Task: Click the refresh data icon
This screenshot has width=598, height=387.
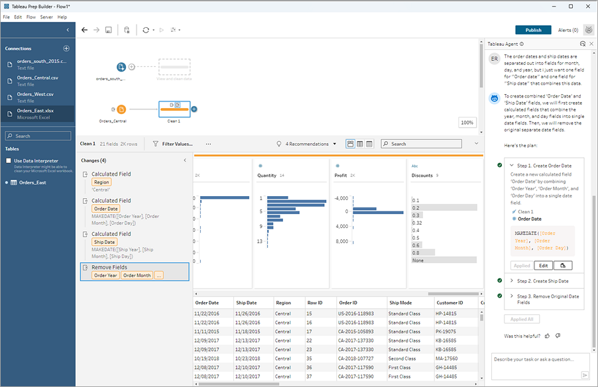Action: (146, 30)
